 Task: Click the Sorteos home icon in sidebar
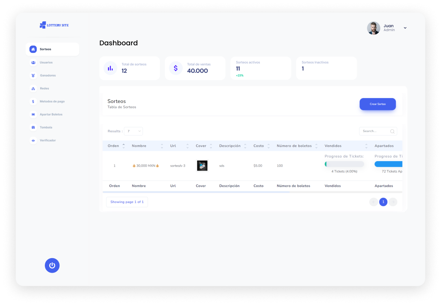click(x=33, y=49)
